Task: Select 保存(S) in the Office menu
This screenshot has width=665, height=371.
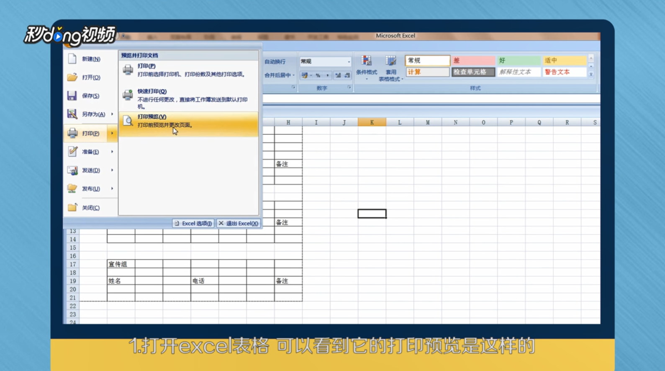Action: tap(90, 95)
